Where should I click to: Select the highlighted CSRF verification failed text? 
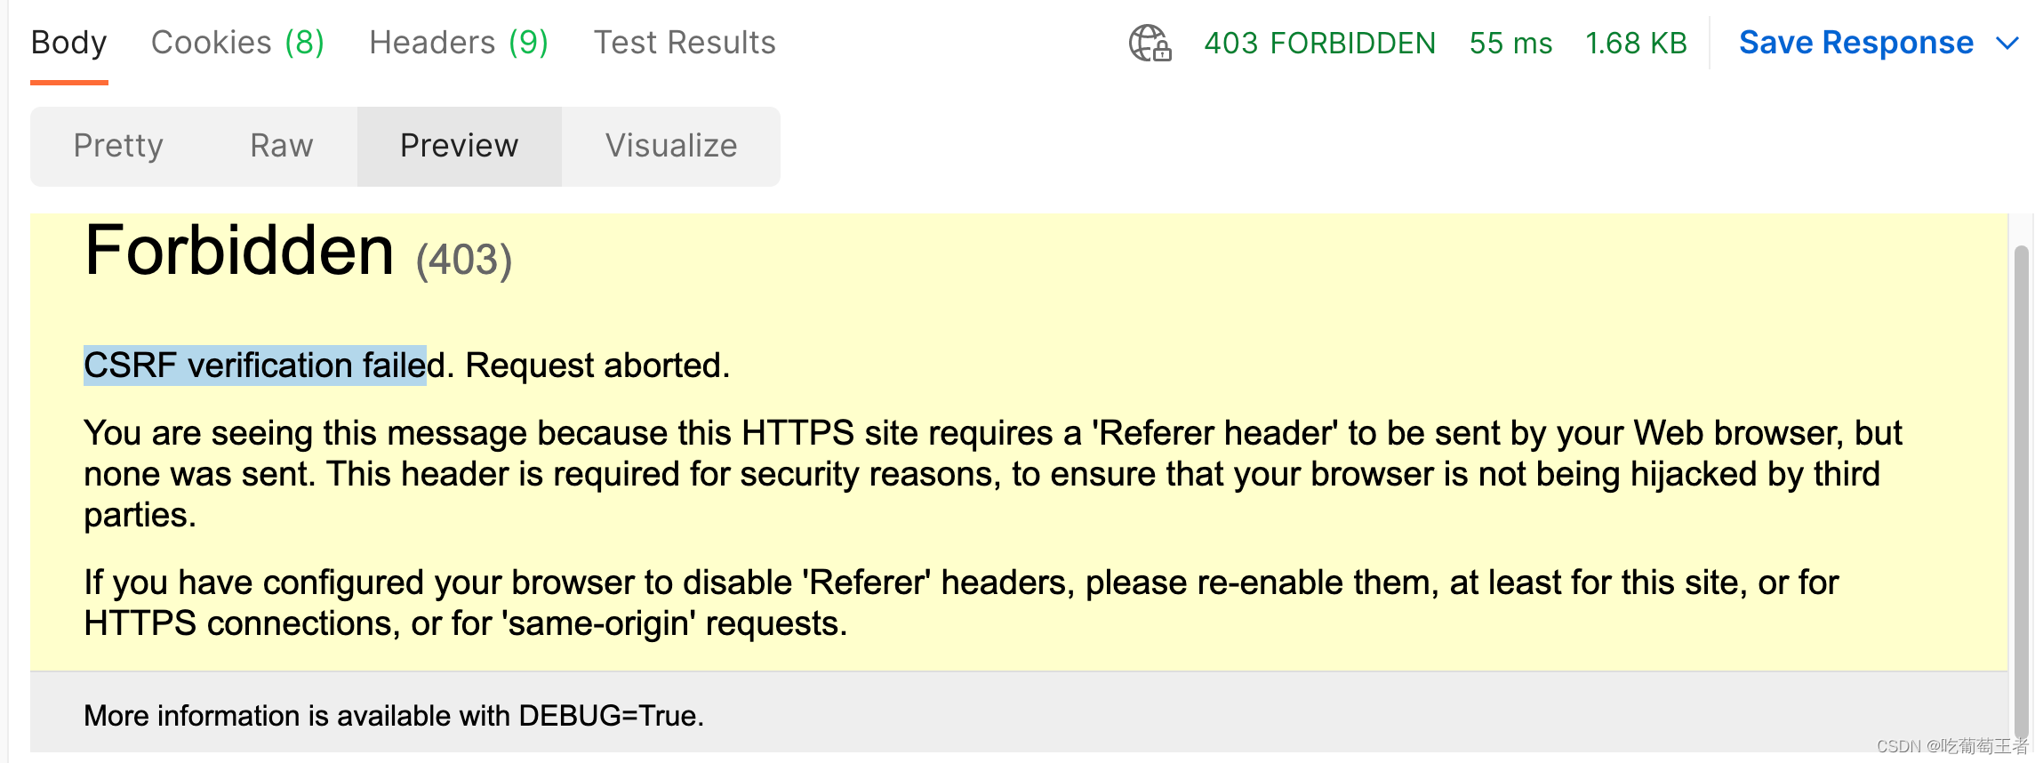[254, 365]
